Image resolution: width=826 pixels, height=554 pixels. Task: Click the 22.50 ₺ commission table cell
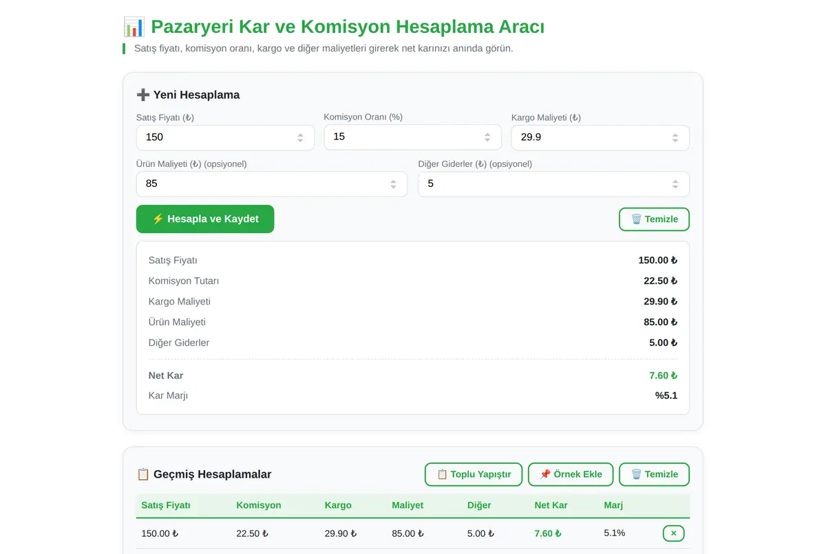(253, 533)
